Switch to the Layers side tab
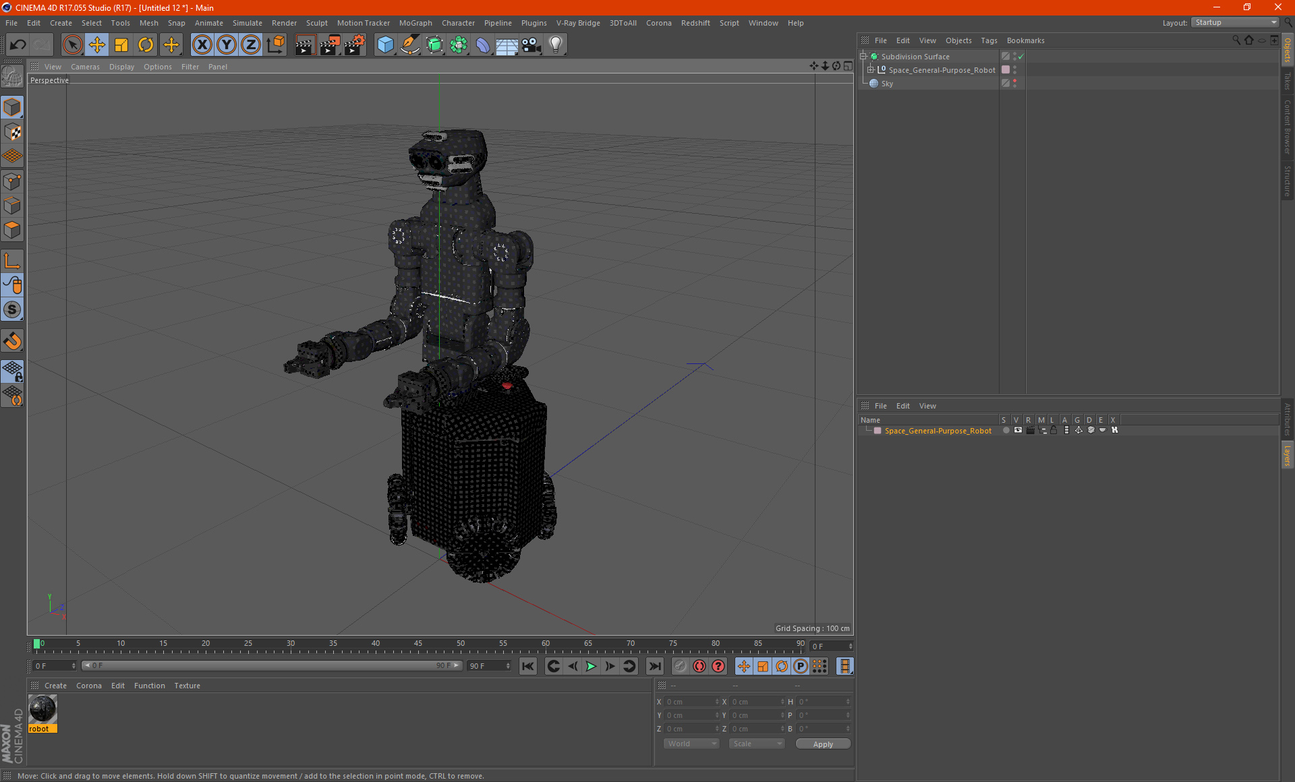Screen dimensions: 1295x782 tap(1287, 455)
